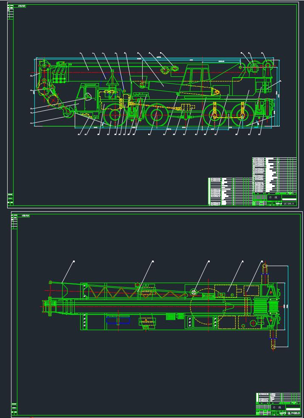Click the frontmost wheel in the side view

[x=113, y=115]
